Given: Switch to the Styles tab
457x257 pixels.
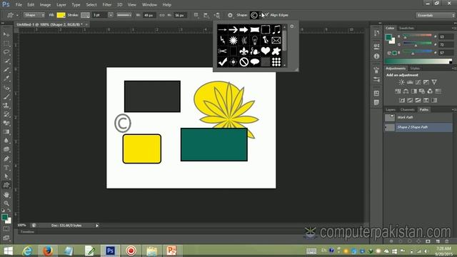Looking at the screenshot, I should coord(415,69).
